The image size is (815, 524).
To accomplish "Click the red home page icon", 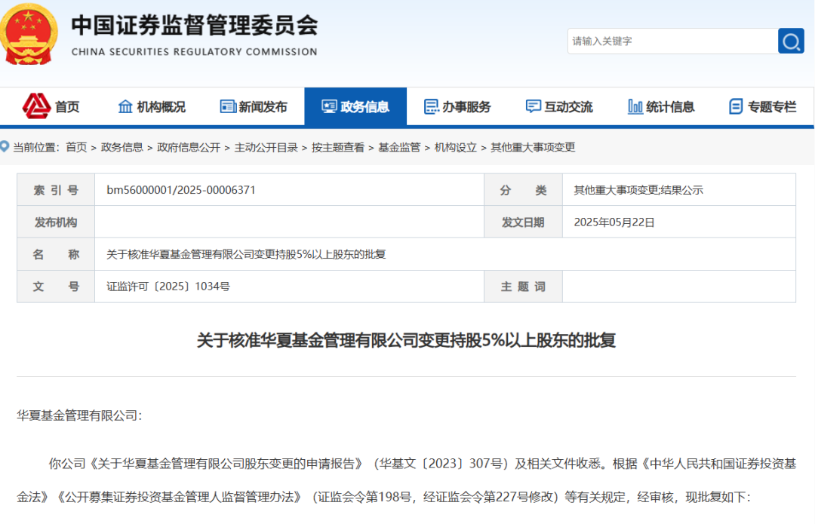I will (x=36, y=106).
